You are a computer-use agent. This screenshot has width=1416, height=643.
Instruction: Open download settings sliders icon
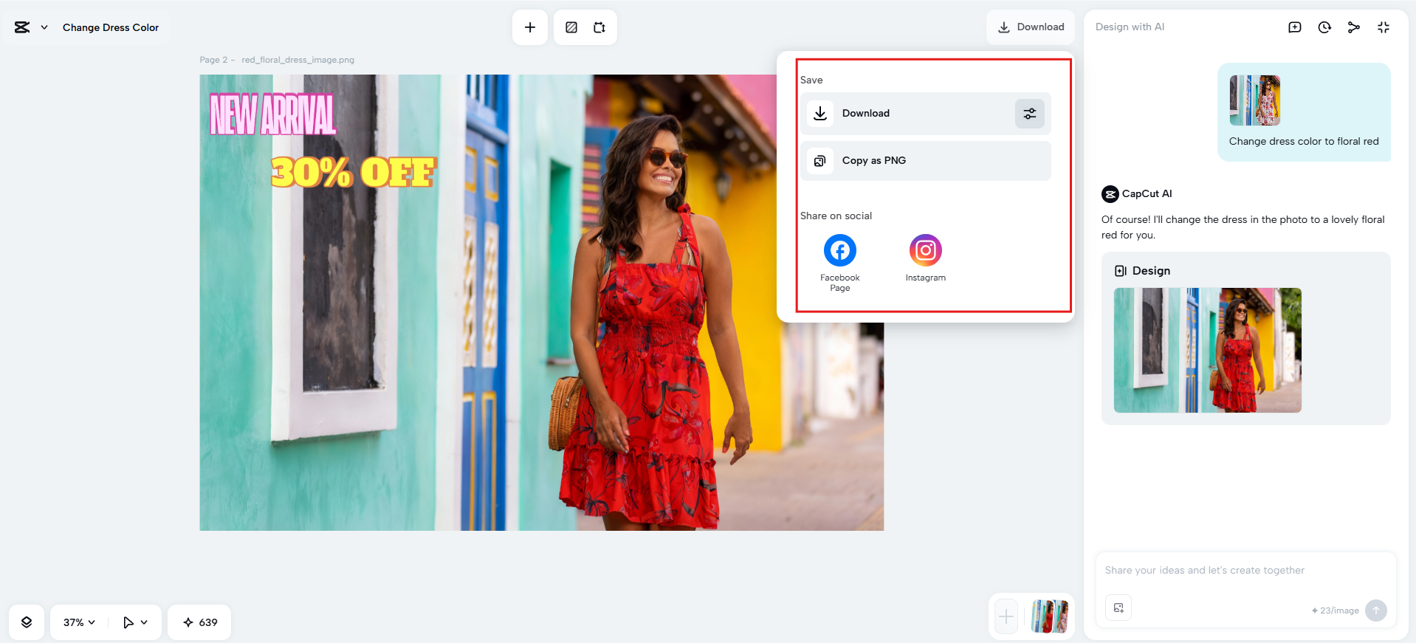(x=1030, y=114)
